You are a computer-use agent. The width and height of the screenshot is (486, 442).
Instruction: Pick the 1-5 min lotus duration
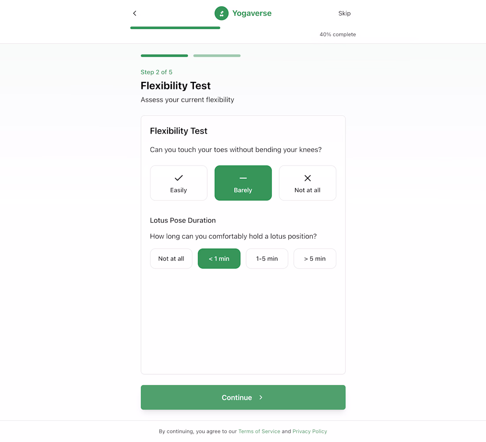[267, 259]
